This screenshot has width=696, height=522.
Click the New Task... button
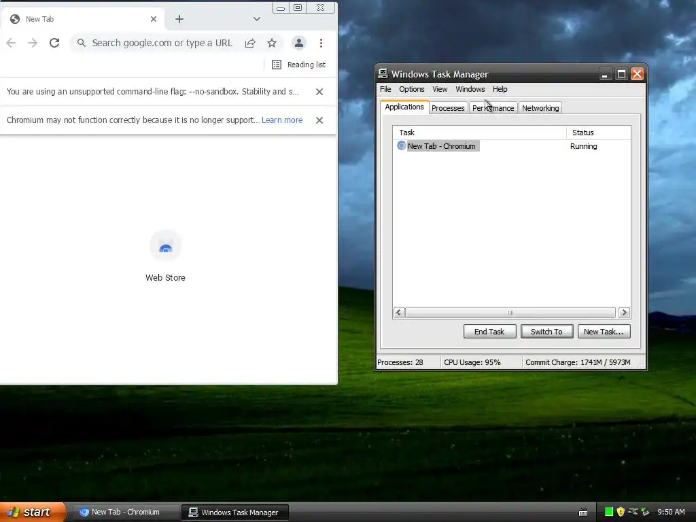point(604,332)
